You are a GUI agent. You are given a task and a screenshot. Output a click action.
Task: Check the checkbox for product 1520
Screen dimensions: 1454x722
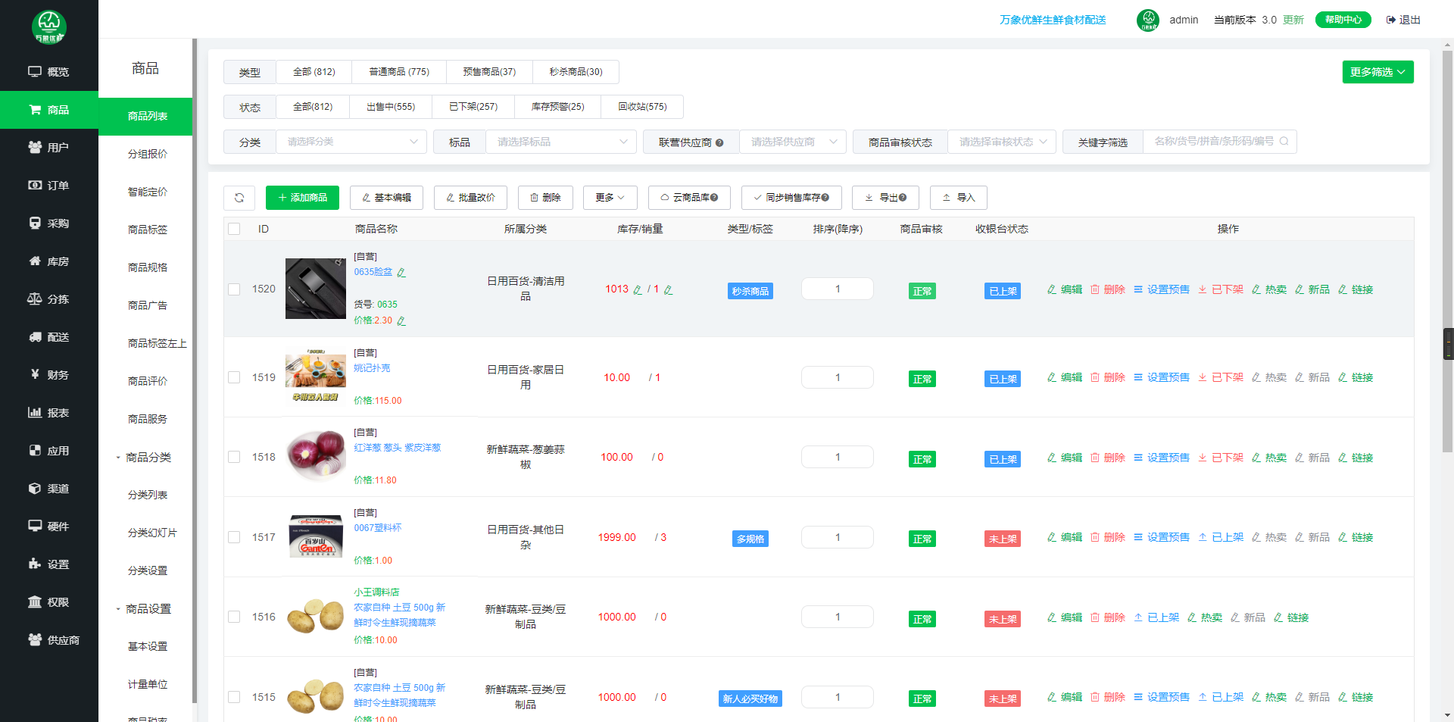[x=234, y=289]
